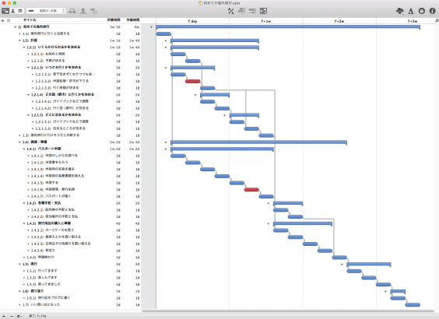This screenshot has height=319, width=439.
Task: Switch to the Calendar view icon
Action: coord(20,11)
